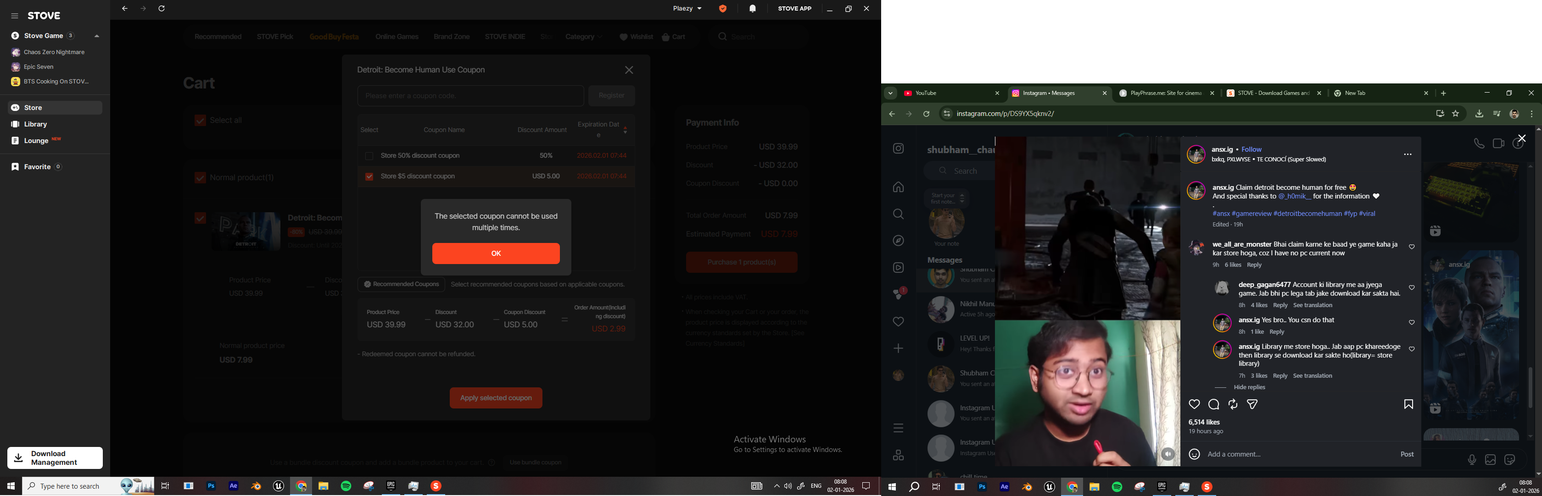This screenshot has width=1542, height=496.
Task: Check the Store 50% discount coupon checkbox
Action: (369, 156)
